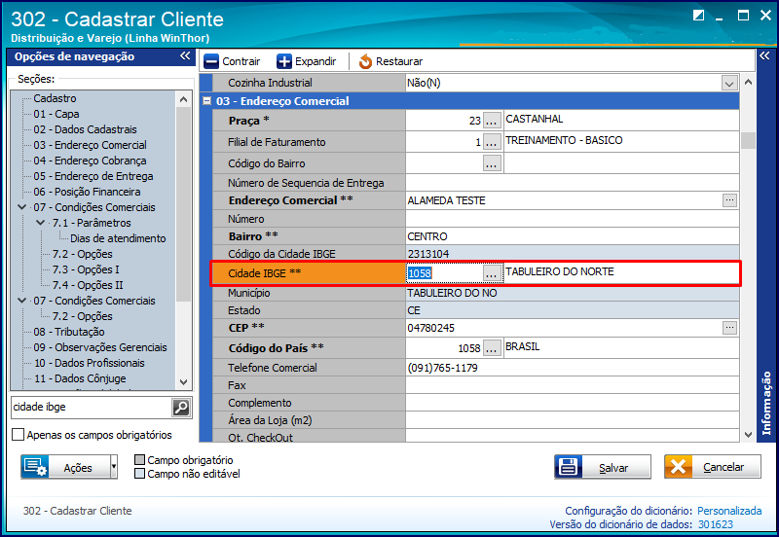Click the Número input field
779x537 pixels.
point(572,219)
